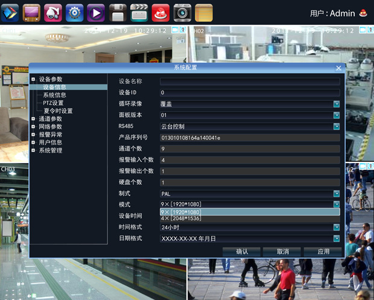The image size is (374, 300).
Task: Open the clapperboard recording icon
Action: tap(139, 13)
